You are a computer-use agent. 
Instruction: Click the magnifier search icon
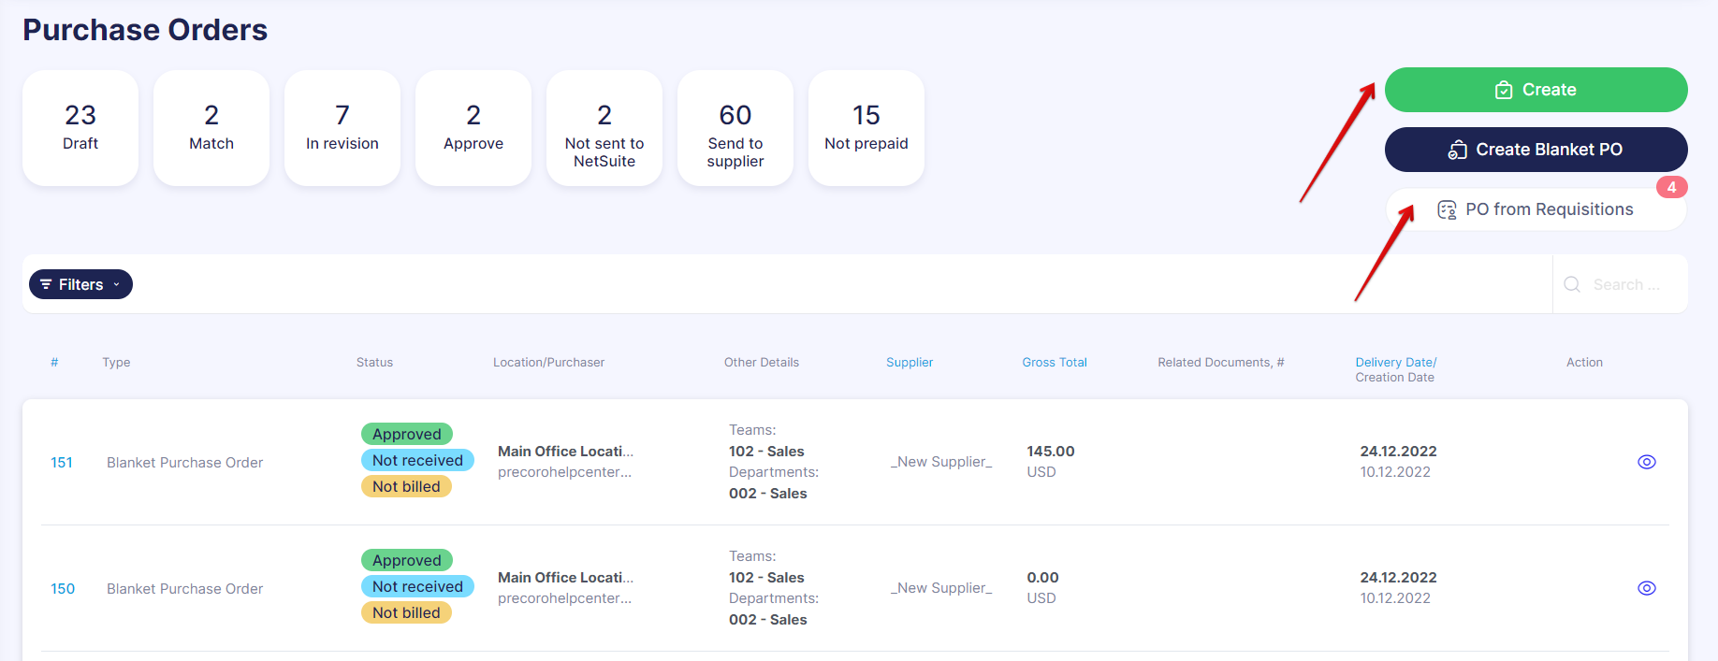1572,284
